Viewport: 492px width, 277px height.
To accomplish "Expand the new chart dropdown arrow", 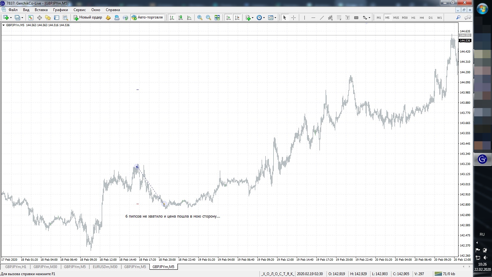I will tap(11, 18).
